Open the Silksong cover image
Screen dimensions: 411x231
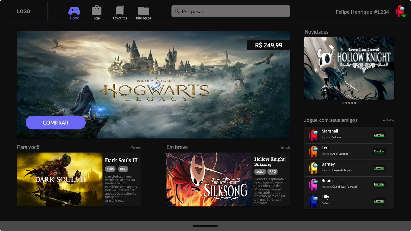point(209,179)
